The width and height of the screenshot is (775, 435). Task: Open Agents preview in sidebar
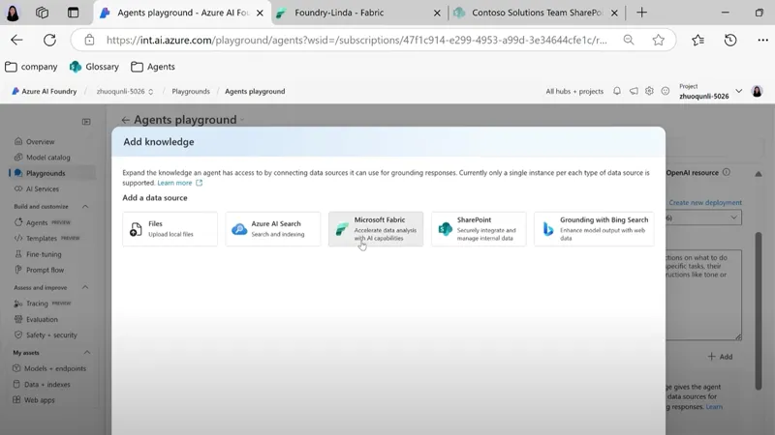[x=43, y=222]
